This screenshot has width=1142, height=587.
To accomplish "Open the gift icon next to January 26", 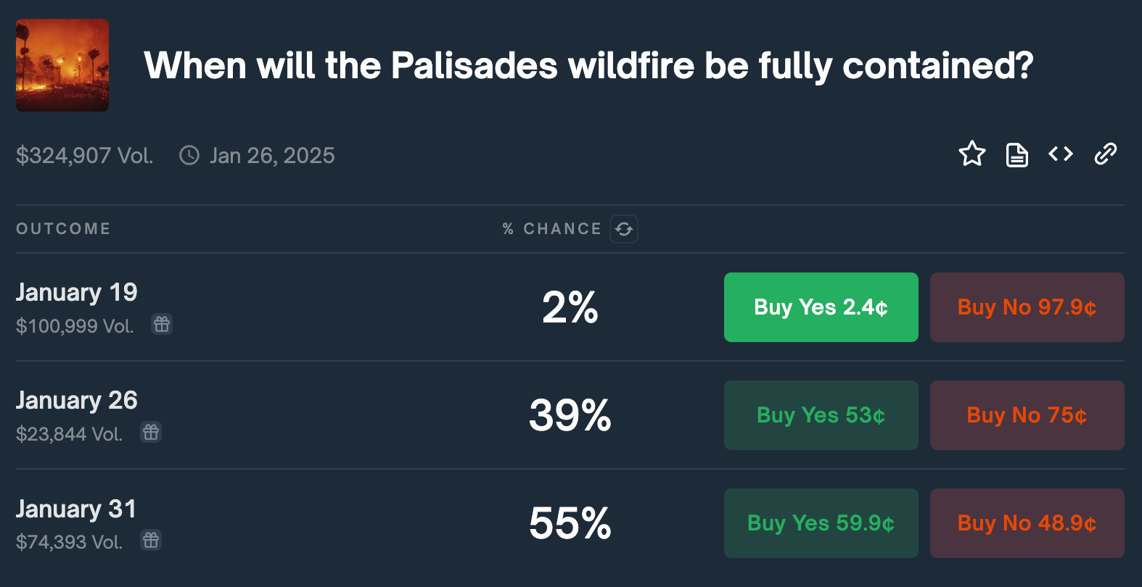I will (x=150, y=433).
